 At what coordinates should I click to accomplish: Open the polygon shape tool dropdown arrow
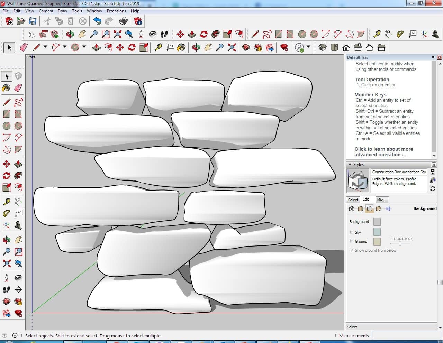coord(84,47)
